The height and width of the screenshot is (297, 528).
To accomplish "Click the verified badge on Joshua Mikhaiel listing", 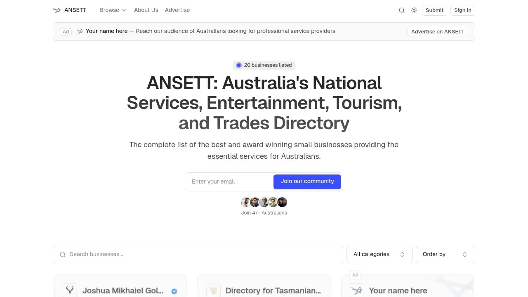I will [x=174, y=291].
